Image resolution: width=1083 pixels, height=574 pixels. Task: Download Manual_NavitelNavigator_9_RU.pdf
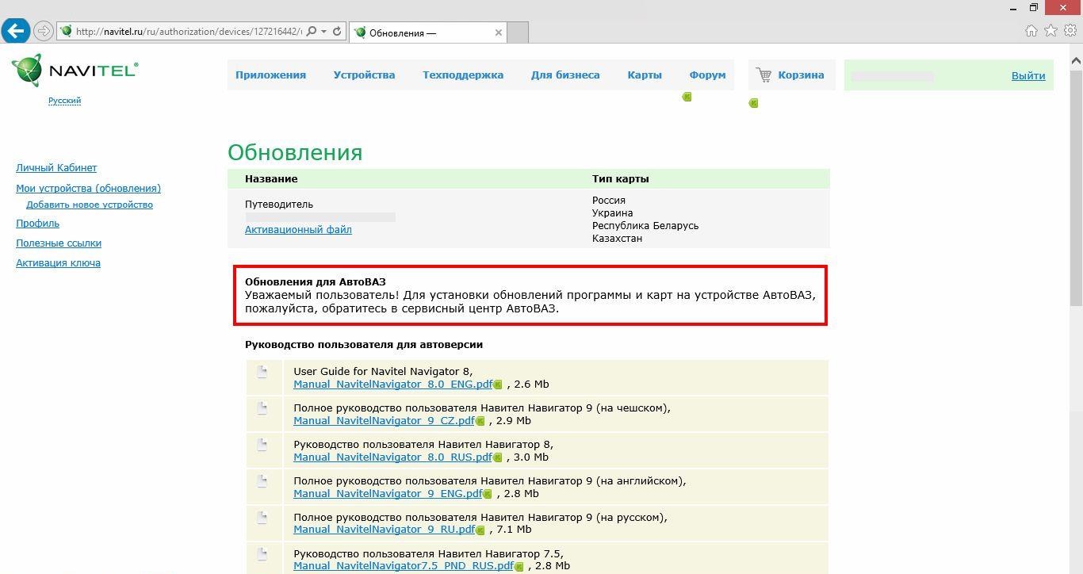(384, 530)
